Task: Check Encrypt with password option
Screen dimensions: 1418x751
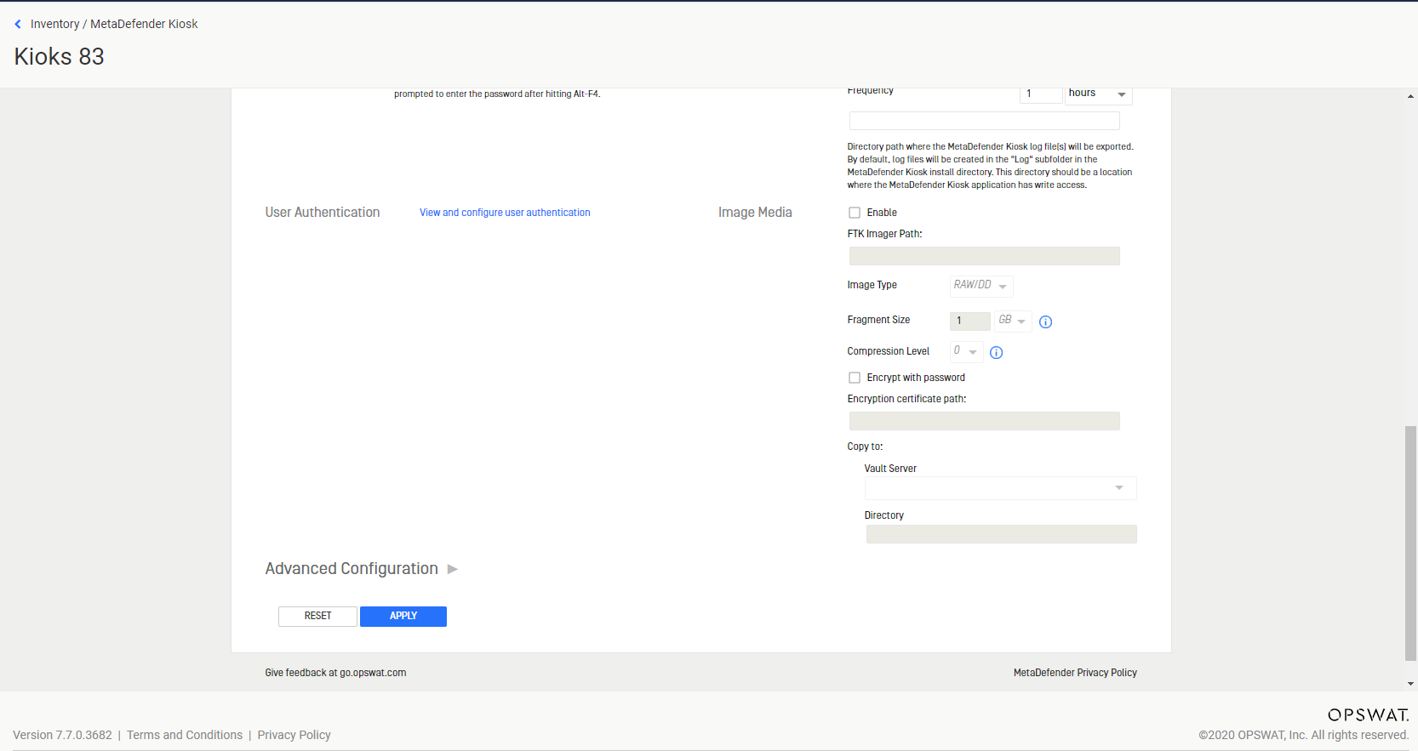Action: (855, 378)
